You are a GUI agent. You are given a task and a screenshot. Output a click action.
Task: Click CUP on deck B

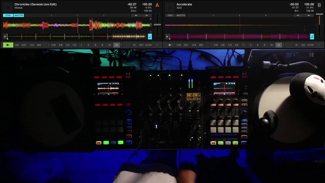[186, 45]
